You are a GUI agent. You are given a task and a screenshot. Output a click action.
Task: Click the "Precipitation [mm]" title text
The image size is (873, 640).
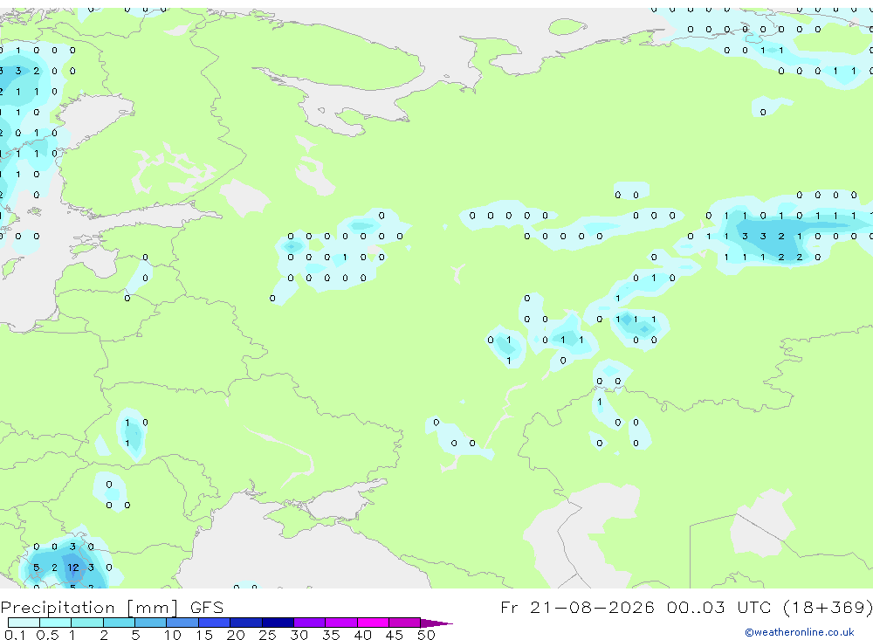click(89, 608)
